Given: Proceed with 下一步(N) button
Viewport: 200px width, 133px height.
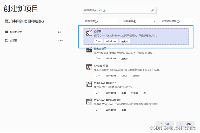Looking at the screenshot, I should coord(185,124).
